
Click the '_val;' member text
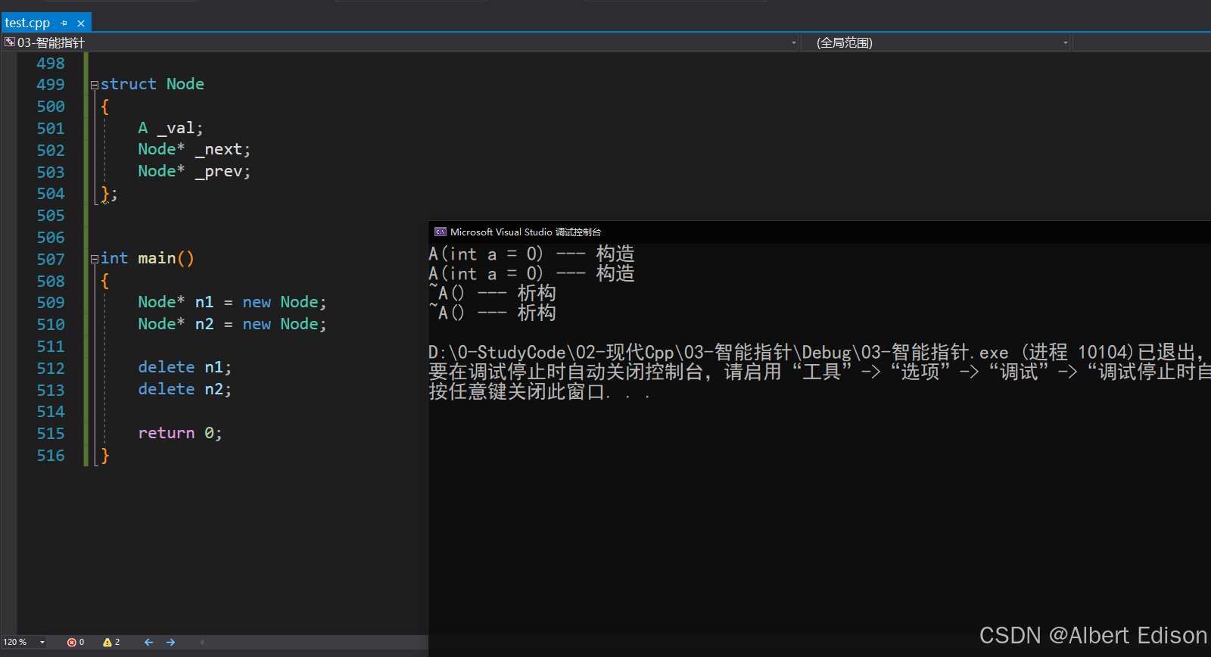180,128
